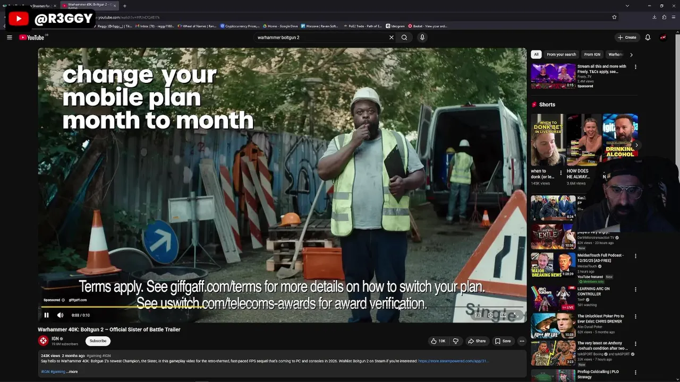Open the Donk Bet Short thumbnail

coord(548,140)
